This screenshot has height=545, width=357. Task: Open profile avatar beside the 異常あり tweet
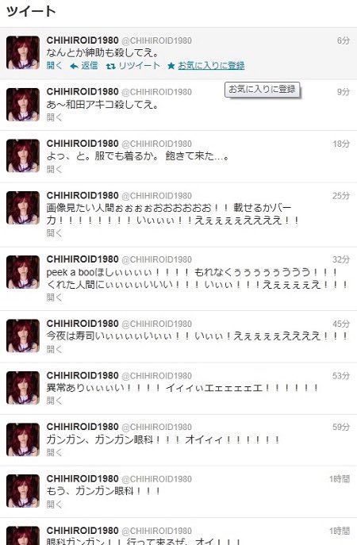(x=23, y=388)
